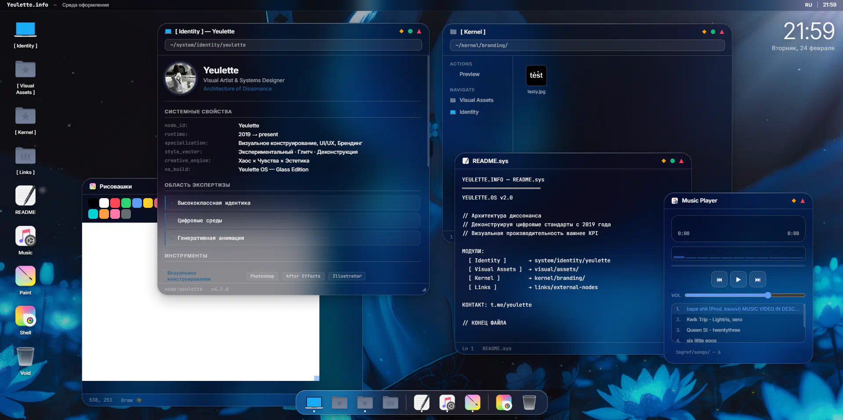Navigate to Visual Assets in Kernel sidebar

point(476,100)
